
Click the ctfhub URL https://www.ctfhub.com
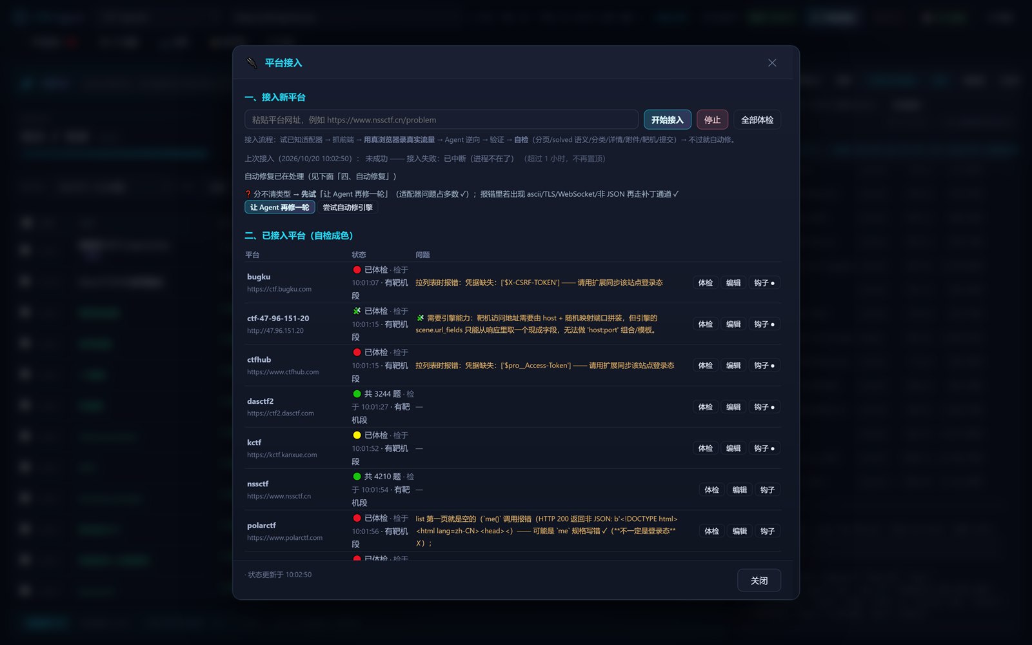pos(283,372)
